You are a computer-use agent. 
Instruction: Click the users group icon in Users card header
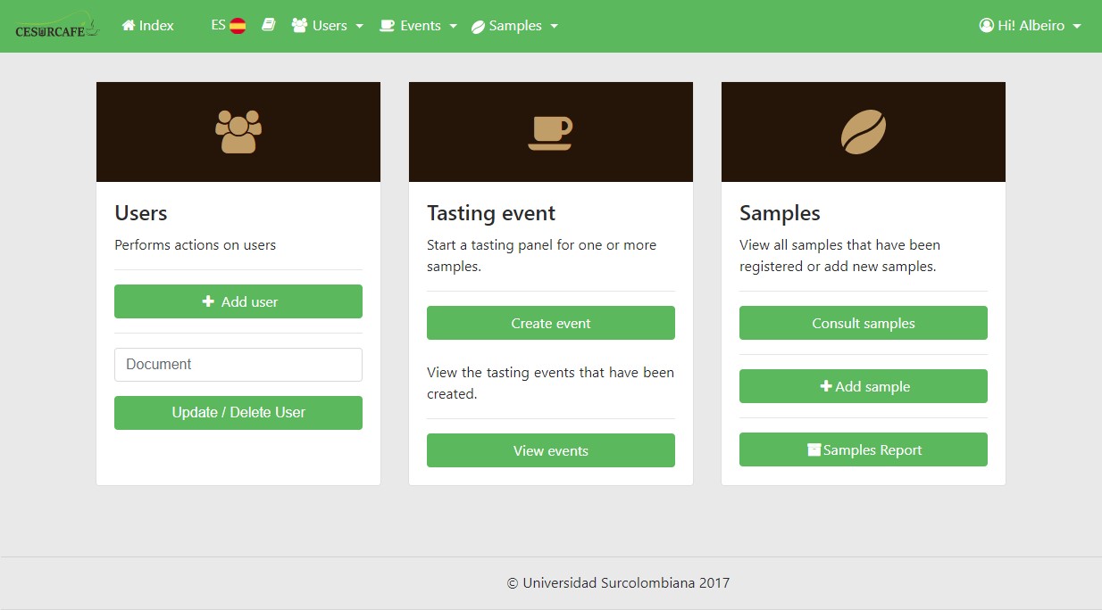(238, 132)
